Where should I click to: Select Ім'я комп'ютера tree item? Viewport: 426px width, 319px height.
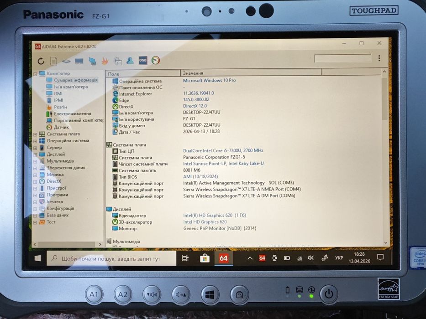click(71, 87)
